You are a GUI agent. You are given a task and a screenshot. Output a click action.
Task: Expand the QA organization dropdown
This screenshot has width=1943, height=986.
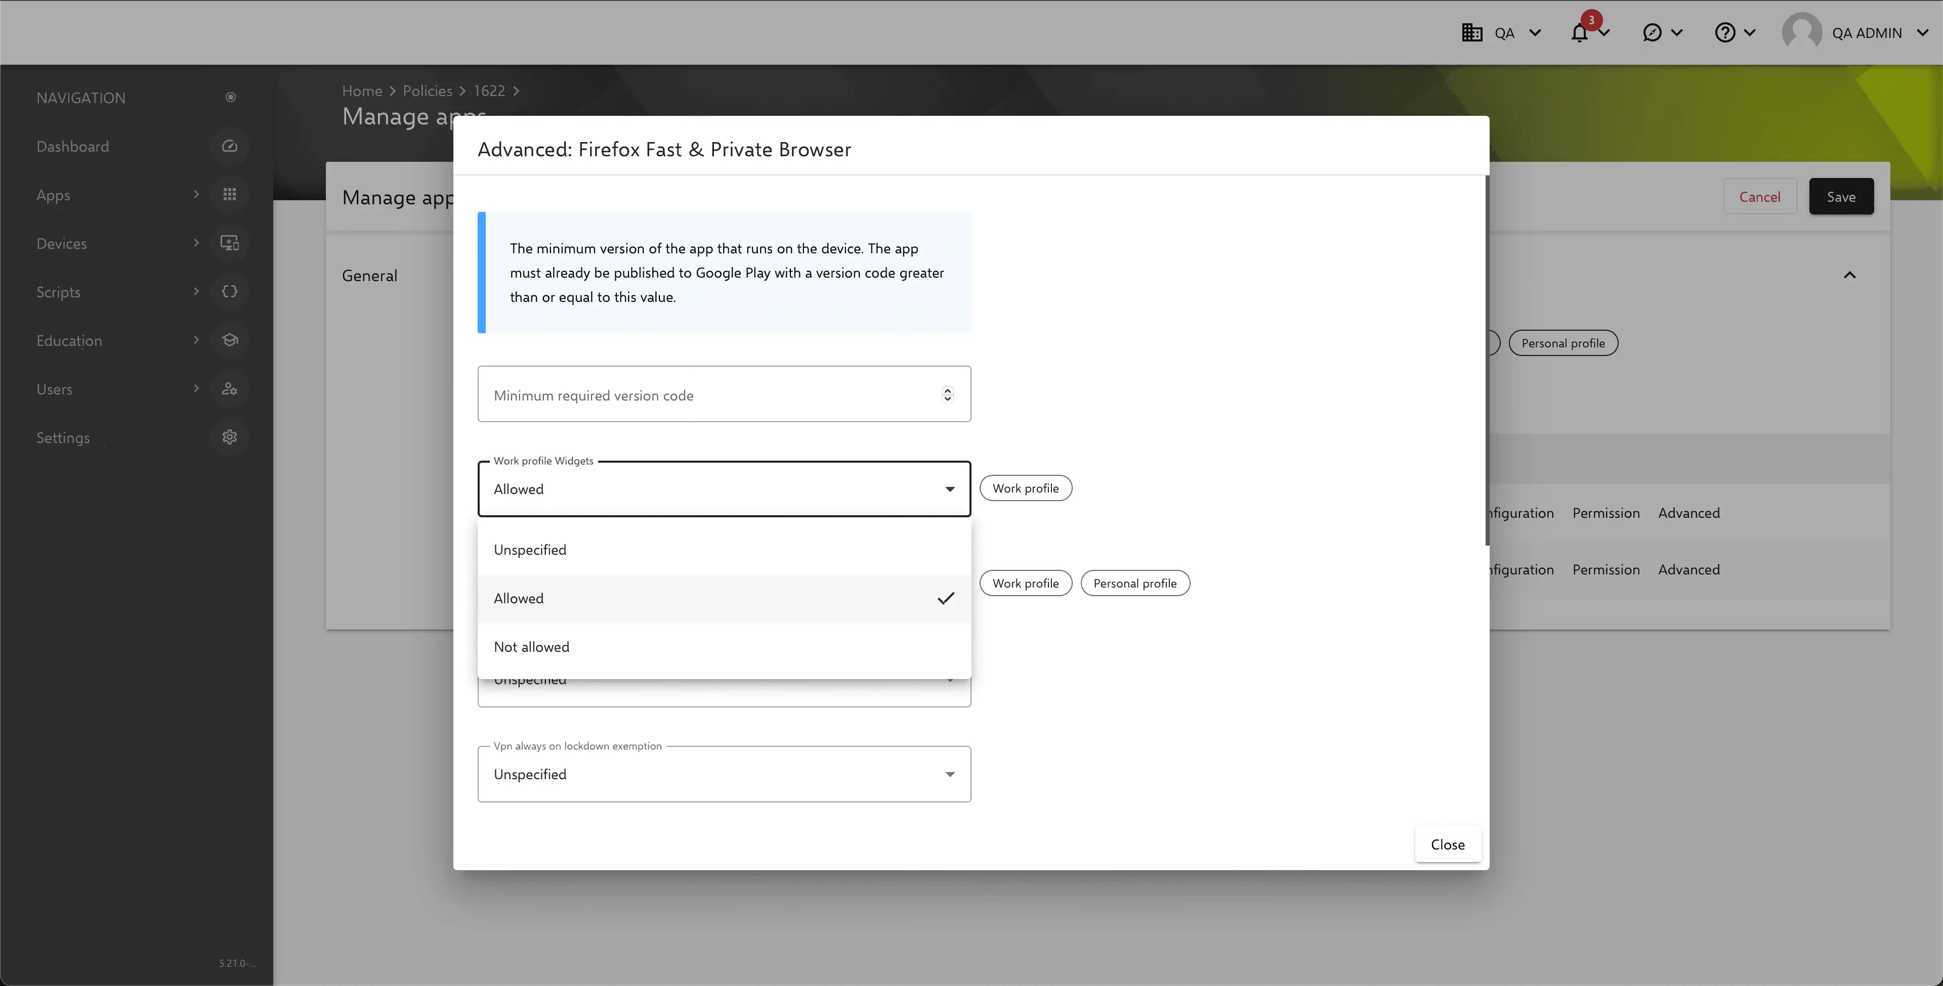[x=1535, y=32]
